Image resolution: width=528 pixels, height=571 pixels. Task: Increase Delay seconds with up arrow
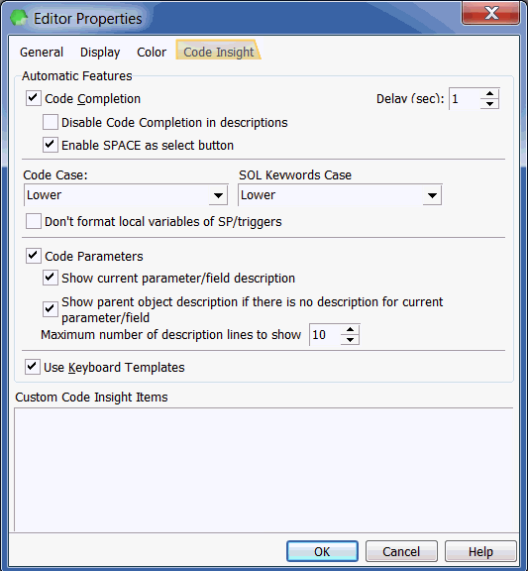[489, 93]
